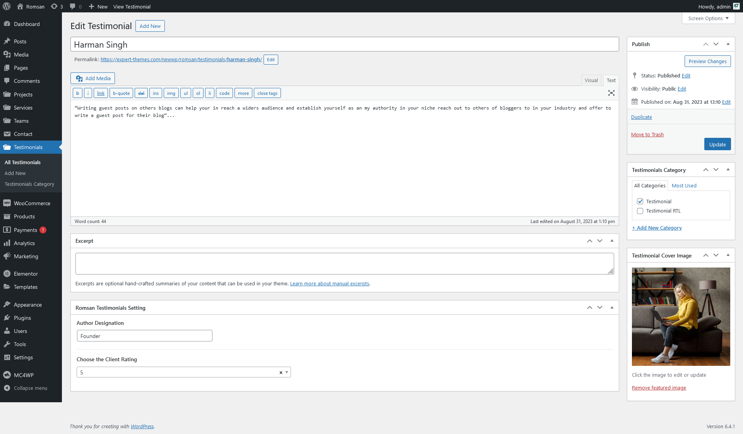
Task: Open Elementor menu in sidebar
Action: (26, 274)
